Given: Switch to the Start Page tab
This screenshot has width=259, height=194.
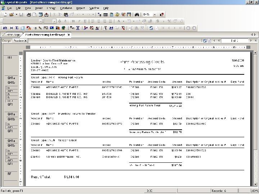Looking at the screenshot, I should point(13,35).
